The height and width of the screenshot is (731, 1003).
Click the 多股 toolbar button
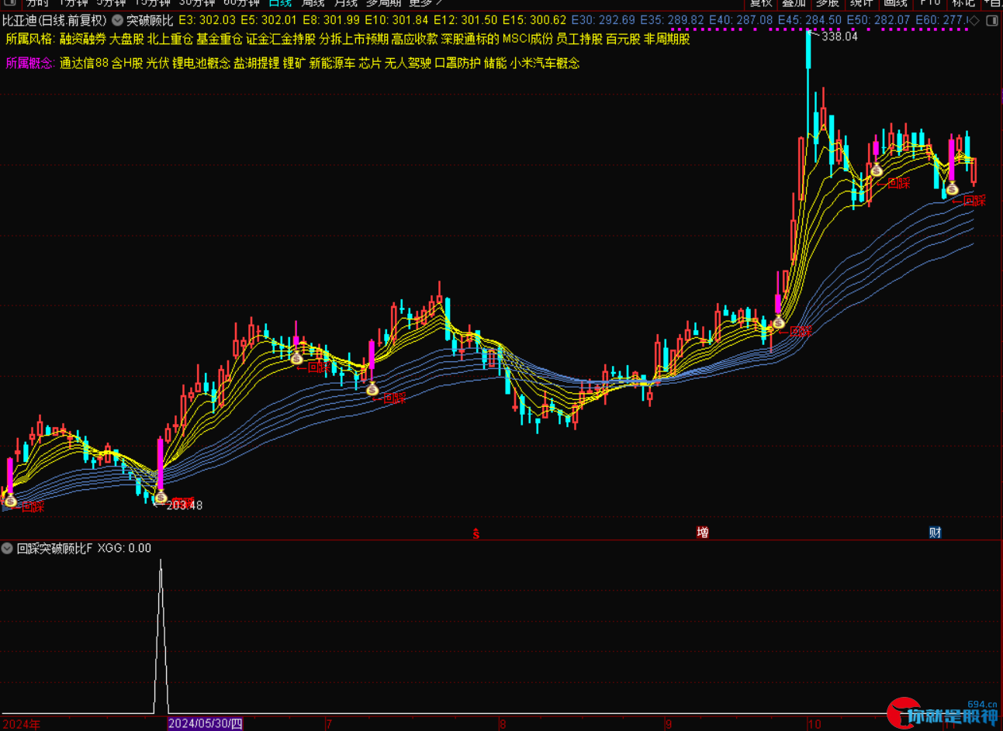tap(828, 3)
